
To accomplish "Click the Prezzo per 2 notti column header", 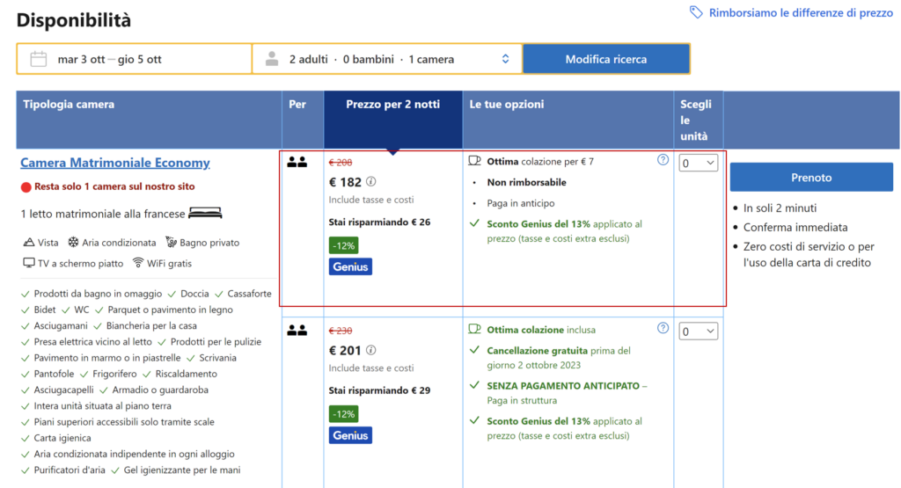I will coord(392,105).
